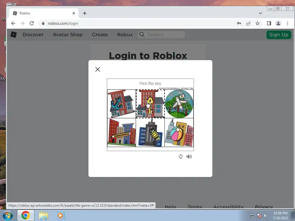This screenshot has width=295, height=221.
Task: Click the Sign Up button
Action: pos(279,35)
